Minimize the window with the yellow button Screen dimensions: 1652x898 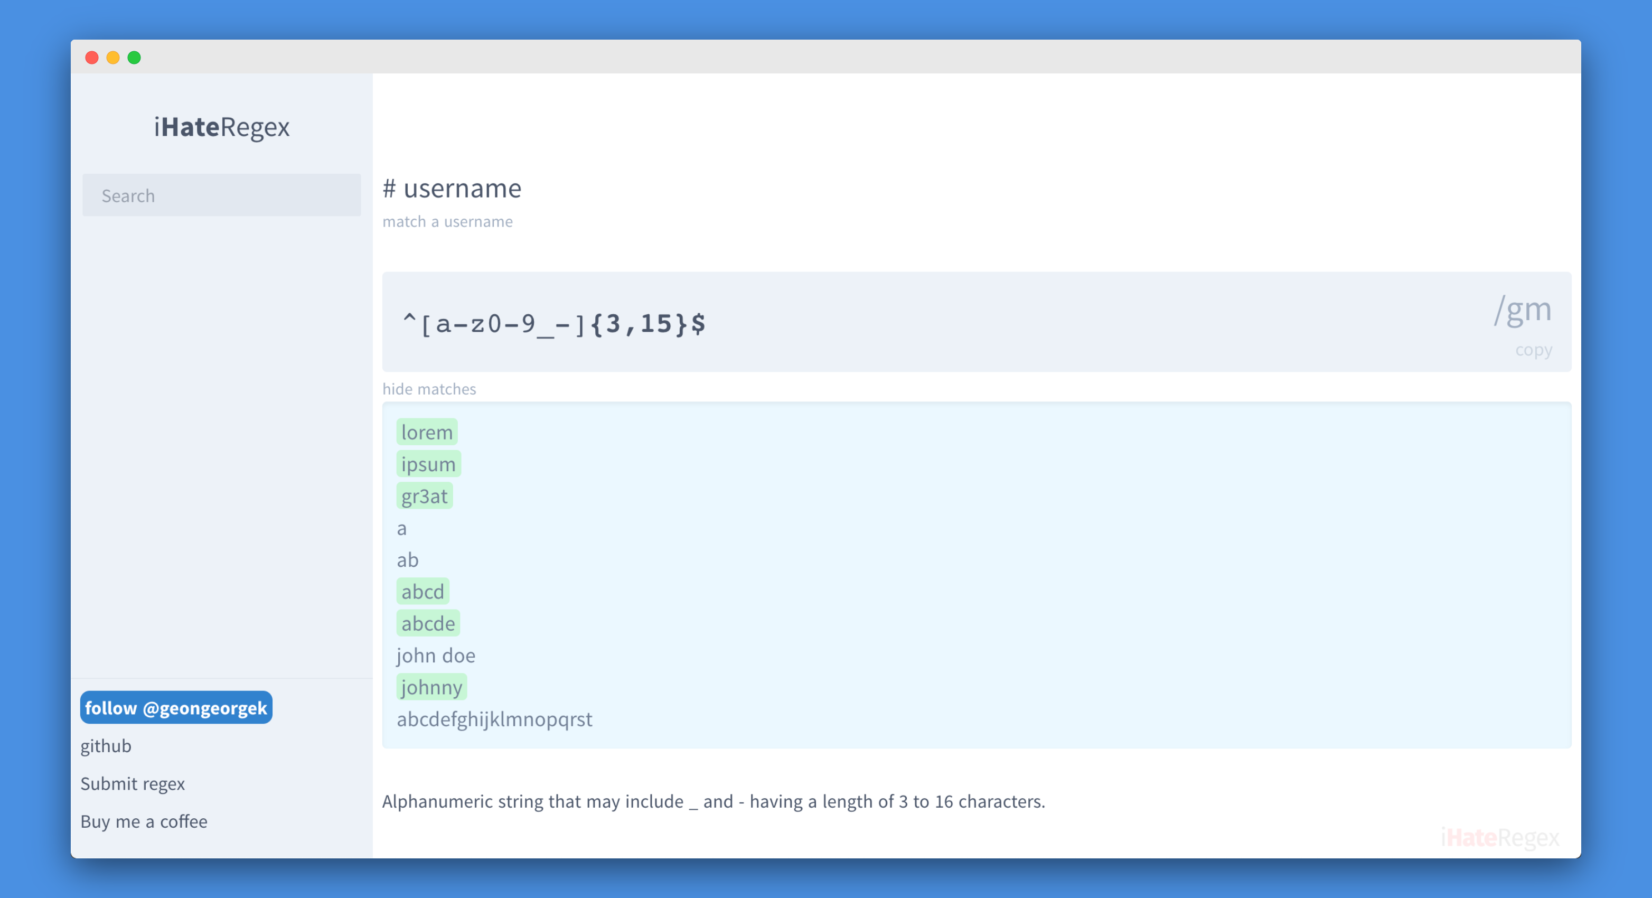pos(113,58)
